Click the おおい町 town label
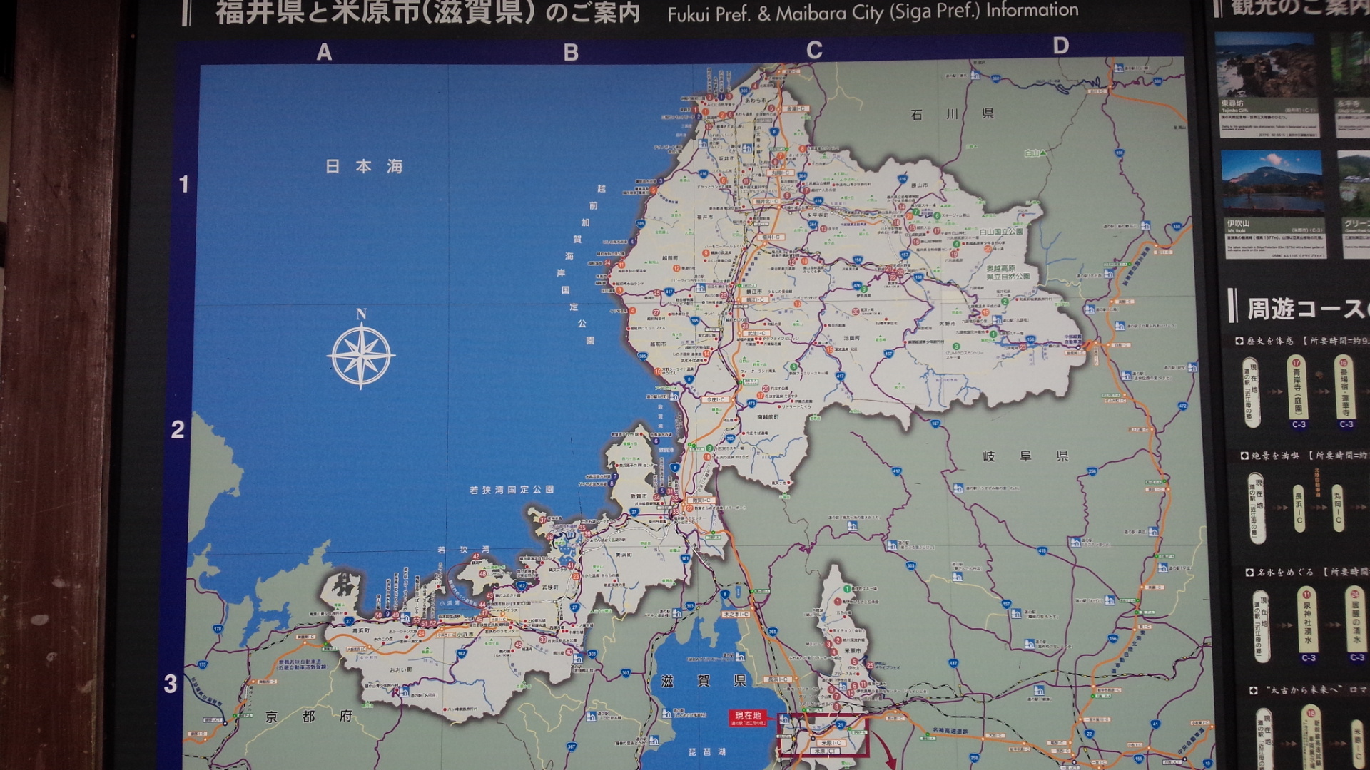This screenshot has height=770, width=1370. 400,670
